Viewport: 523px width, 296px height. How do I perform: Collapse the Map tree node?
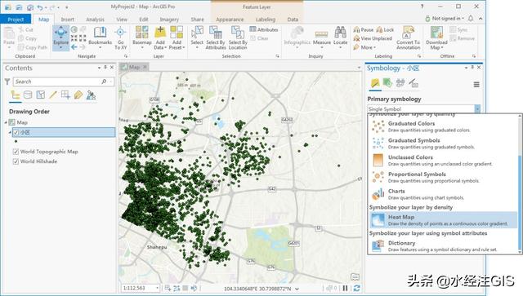pos(6,122)
